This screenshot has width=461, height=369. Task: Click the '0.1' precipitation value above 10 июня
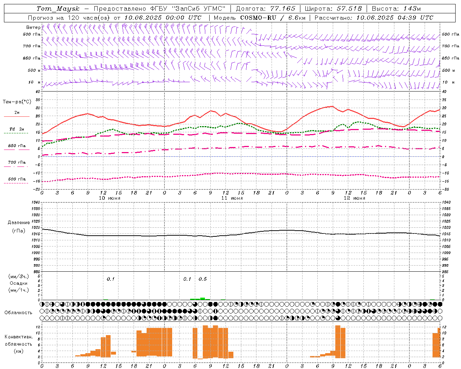pos(111,279)
